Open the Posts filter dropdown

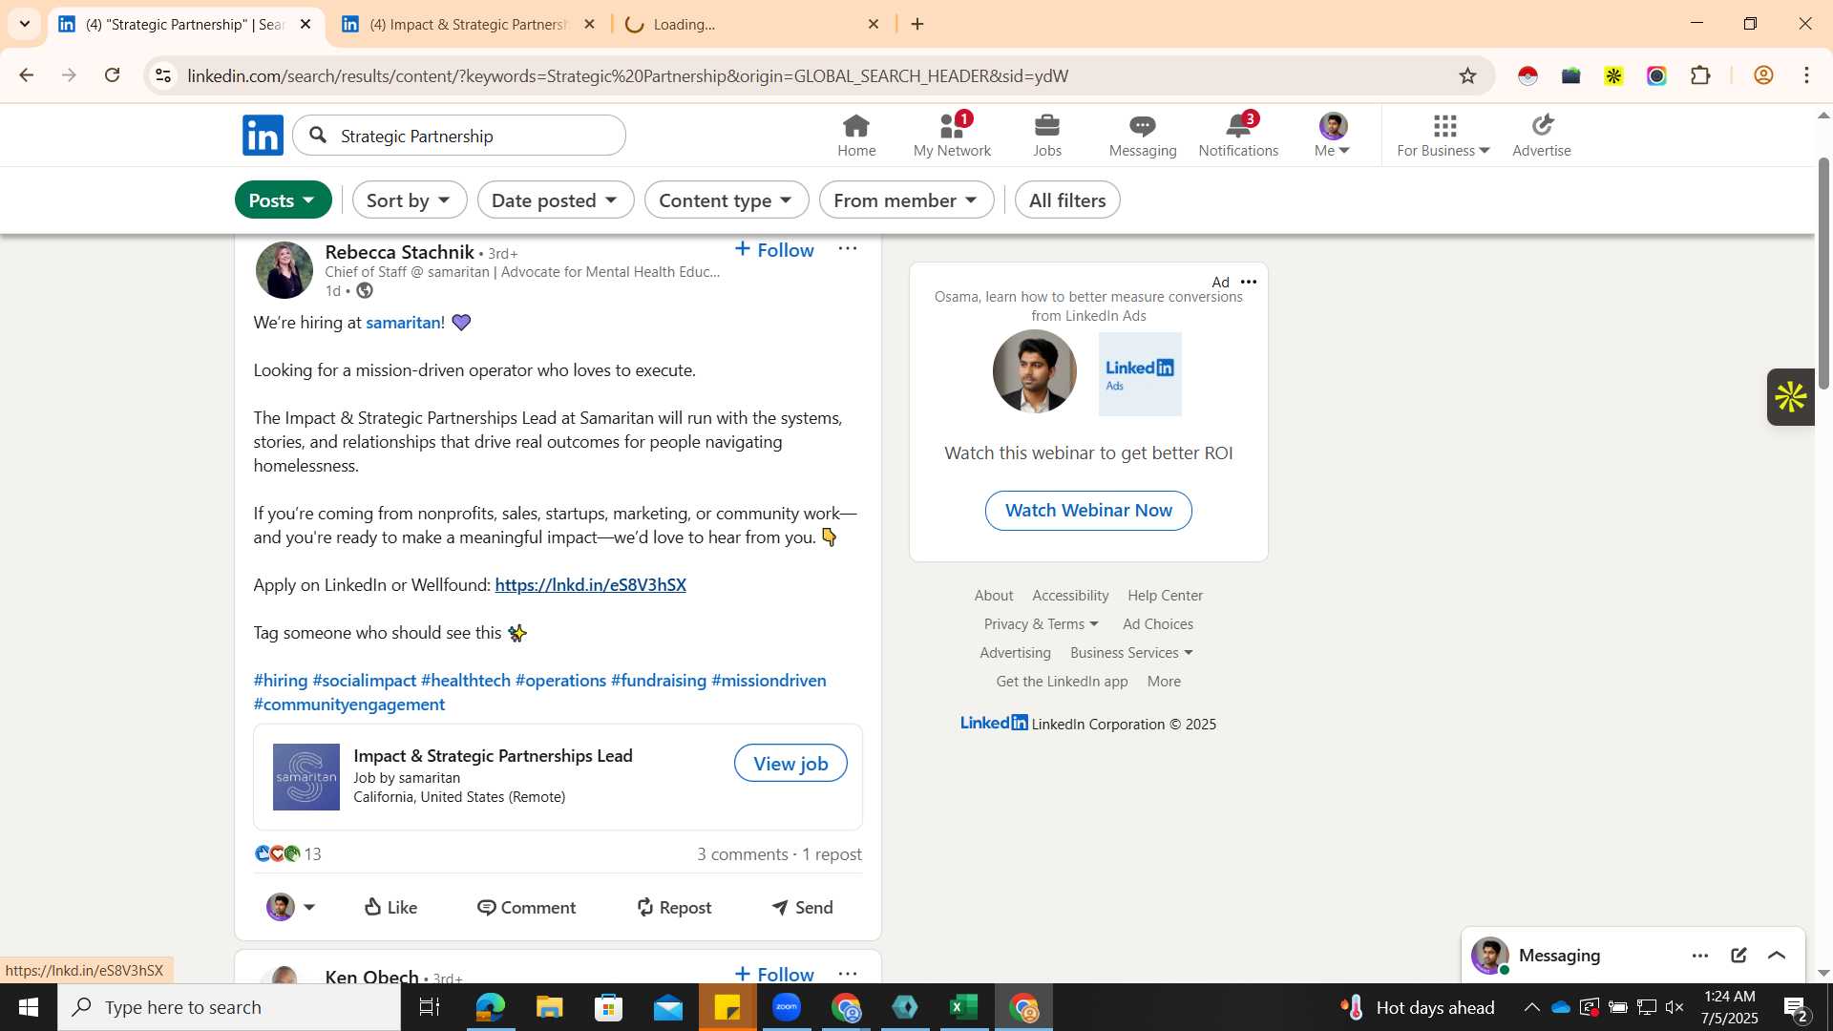[283, 200]
